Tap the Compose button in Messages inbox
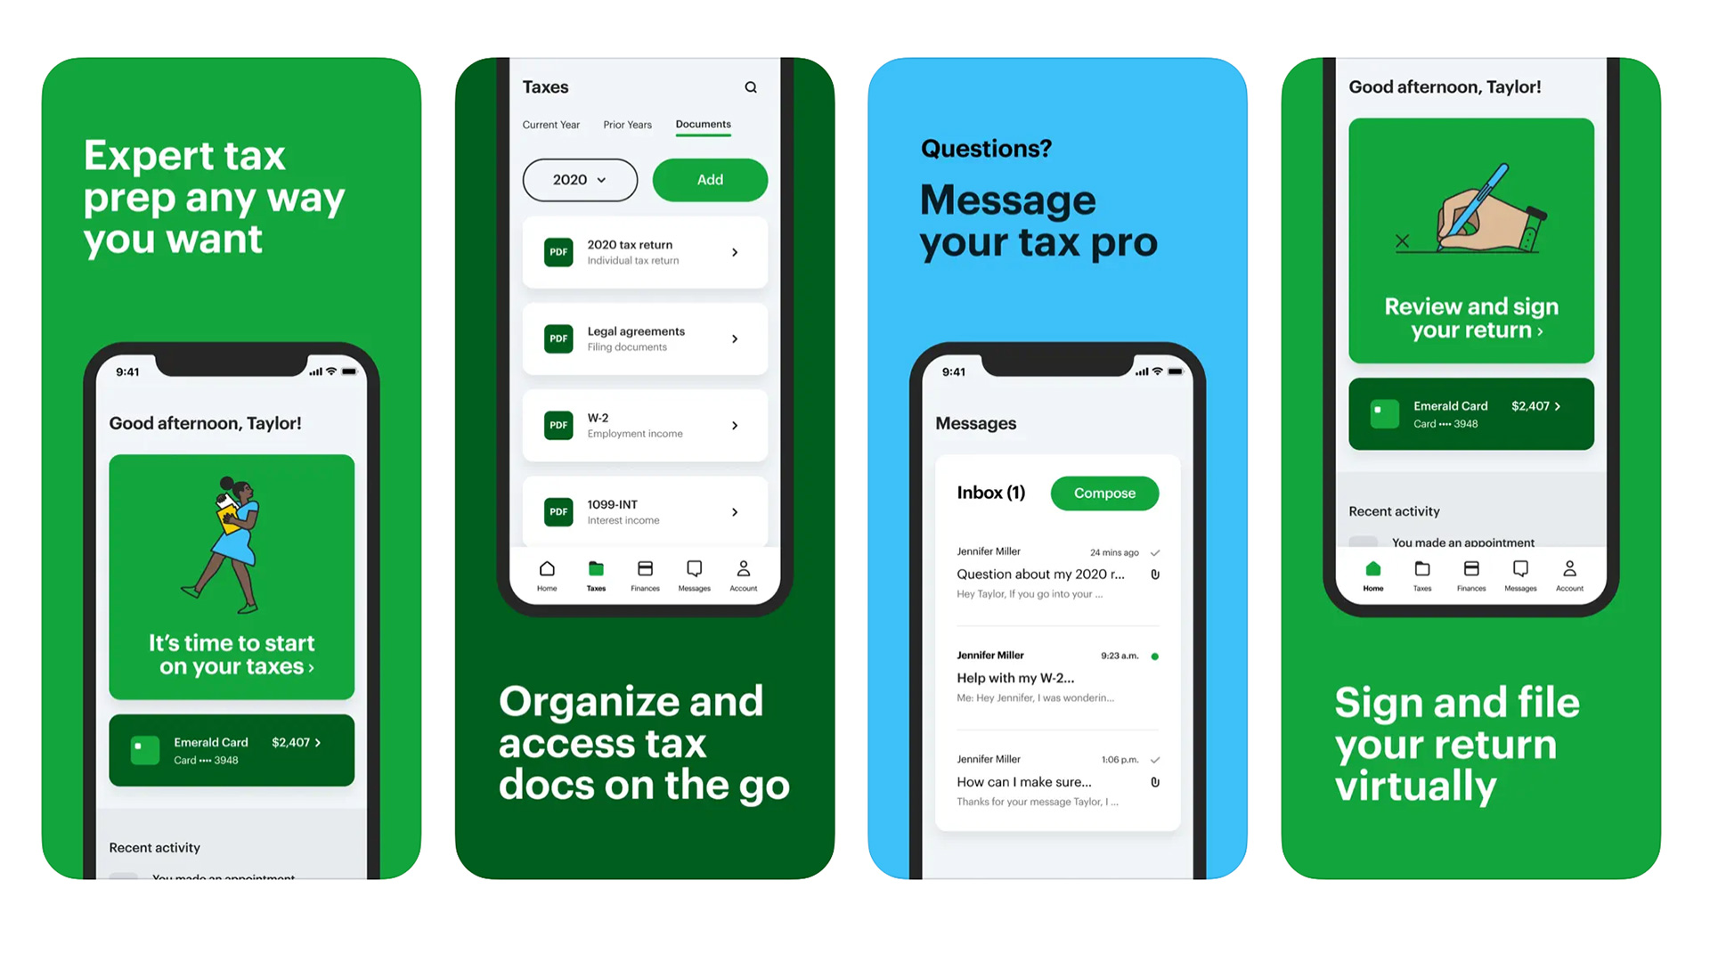 [1102, 493]
